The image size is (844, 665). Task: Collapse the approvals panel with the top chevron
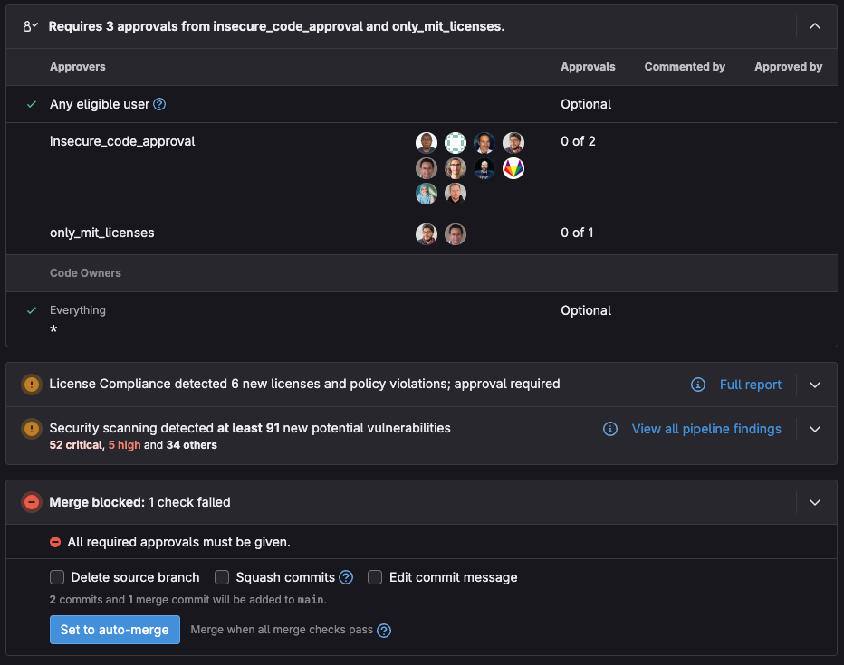814,26
